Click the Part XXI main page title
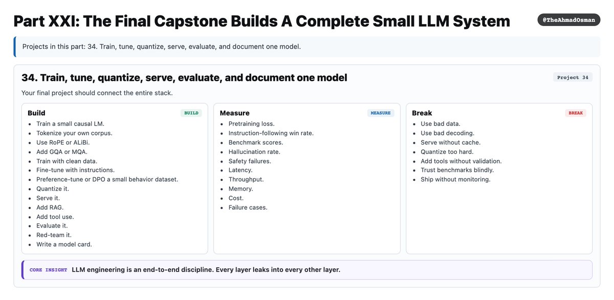Screen dimensions: 614x300 [261, 21]
